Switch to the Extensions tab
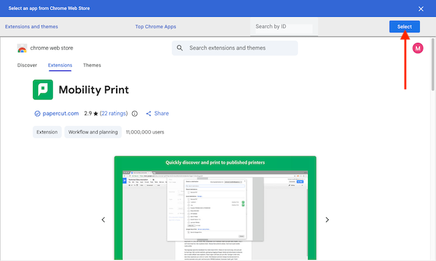436x261 pixels. pos(60,65)
